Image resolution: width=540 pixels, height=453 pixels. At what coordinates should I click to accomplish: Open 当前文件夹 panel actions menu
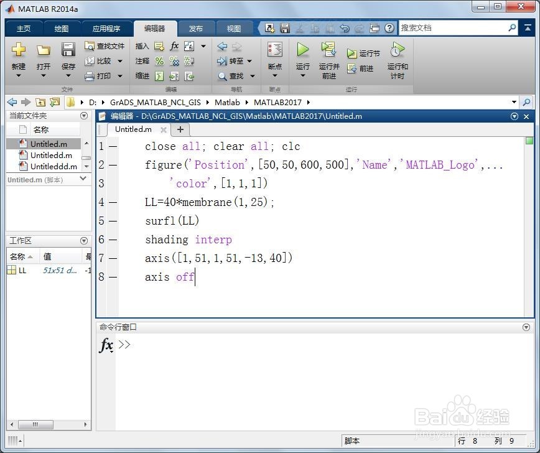coord(84,116)
